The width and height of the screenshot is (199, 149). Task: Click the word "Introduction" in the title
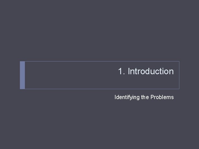[151, 71]
